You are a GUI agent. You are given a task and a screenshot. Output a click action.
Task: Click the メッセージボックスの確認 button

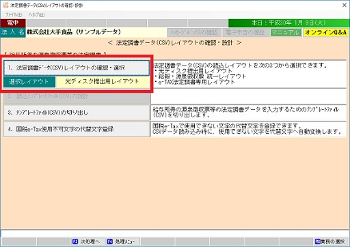194,33
